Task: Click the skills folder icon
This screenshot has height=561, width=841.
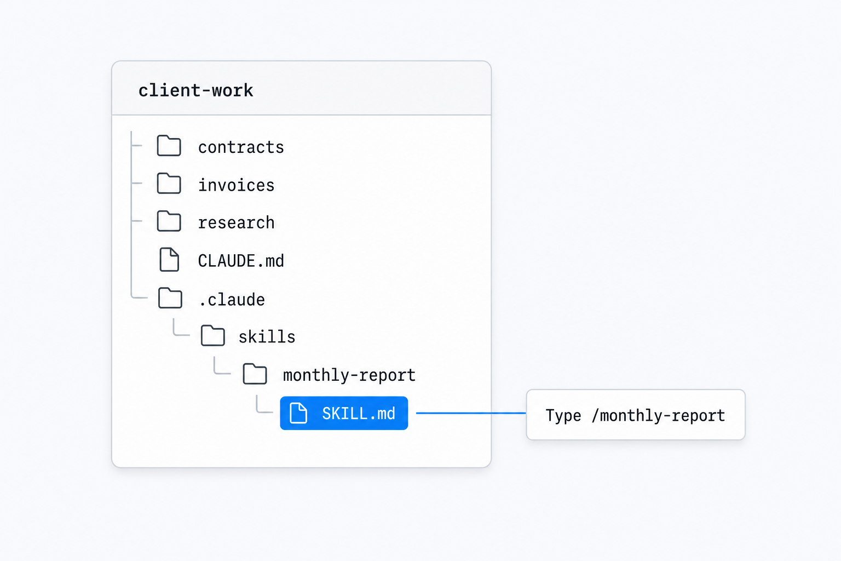Action: [212, 336]
